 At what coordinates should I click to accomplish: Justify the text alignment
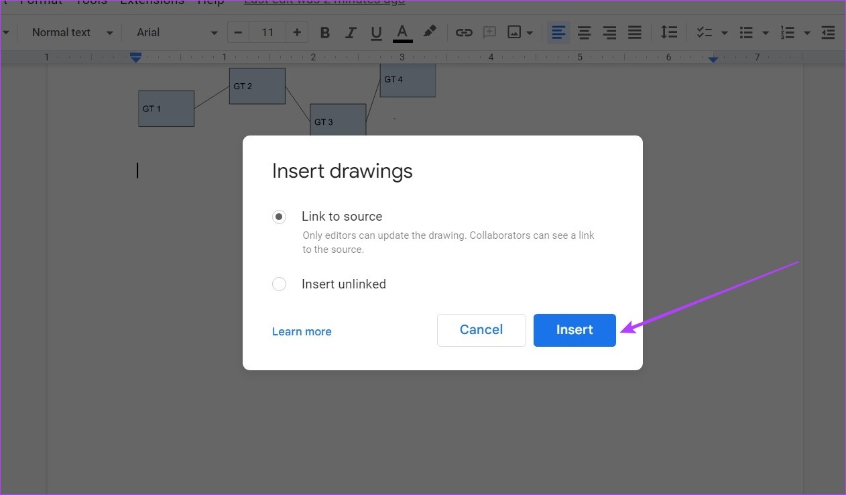635,32
